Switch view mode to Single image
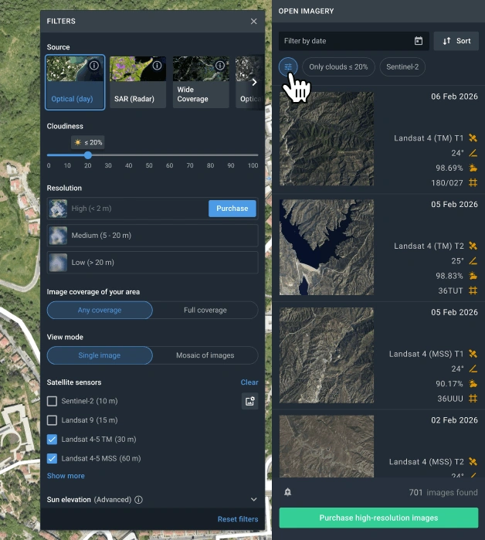 tap(100, 355)
